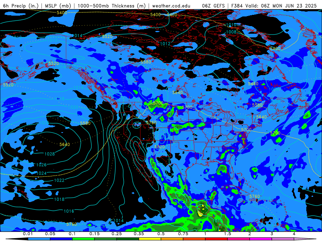Click the 0.35 legend value
322x241 pixels.
tap(139, 234)
